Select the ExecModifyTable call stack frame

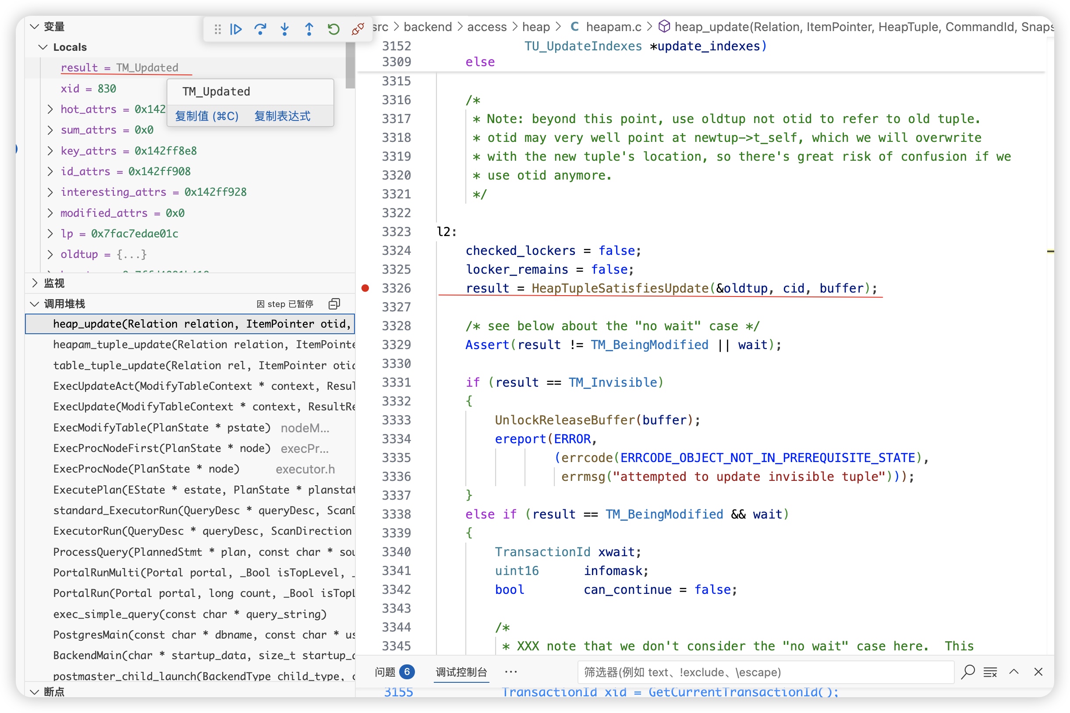162,427
